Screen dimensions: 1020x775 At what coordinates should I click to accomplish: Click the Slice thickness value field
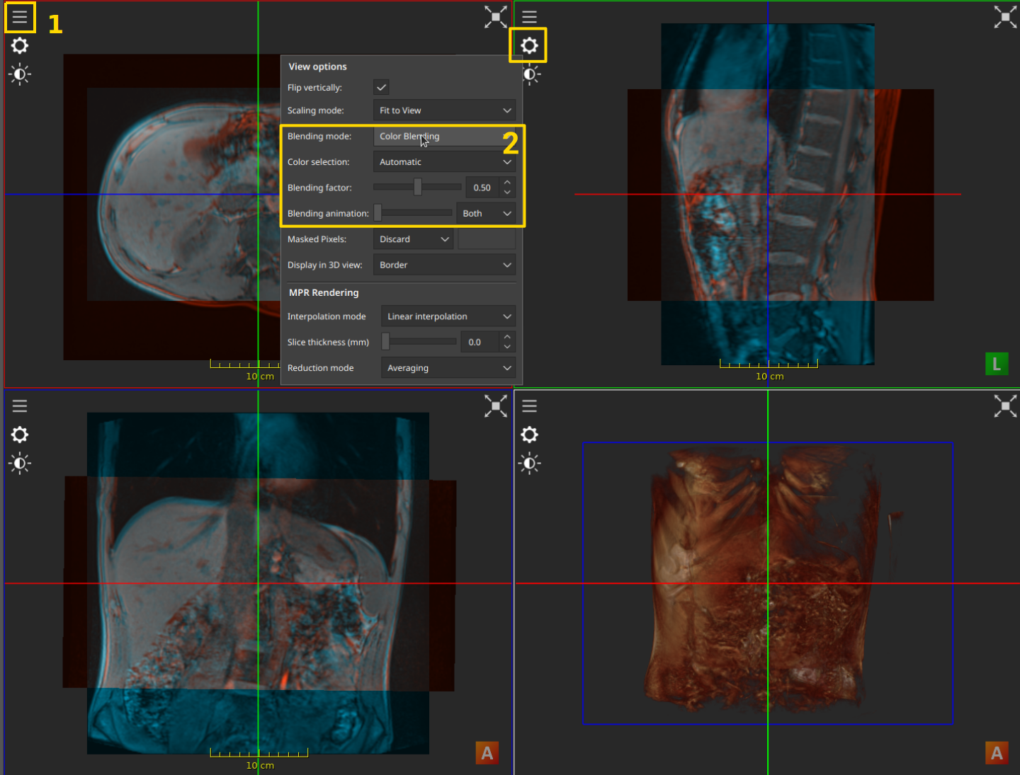click(x=480, y=342)
